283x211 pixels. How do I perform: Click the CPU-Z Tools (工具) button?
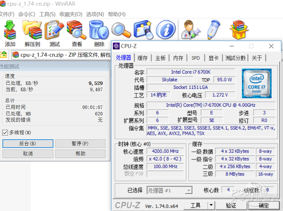point(196,205)
